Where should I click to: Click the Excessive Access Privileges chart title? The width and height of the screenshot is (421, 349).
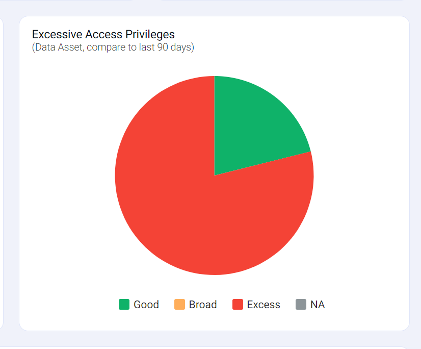(103, 34)
